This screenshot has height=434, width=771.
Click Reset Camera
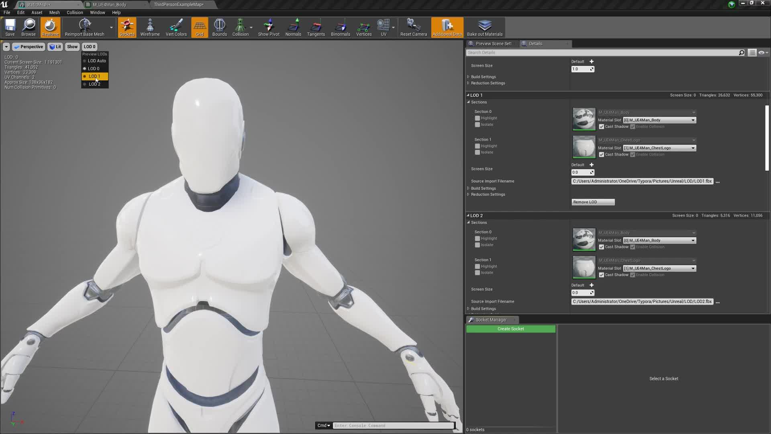click(x=413, y=27)
